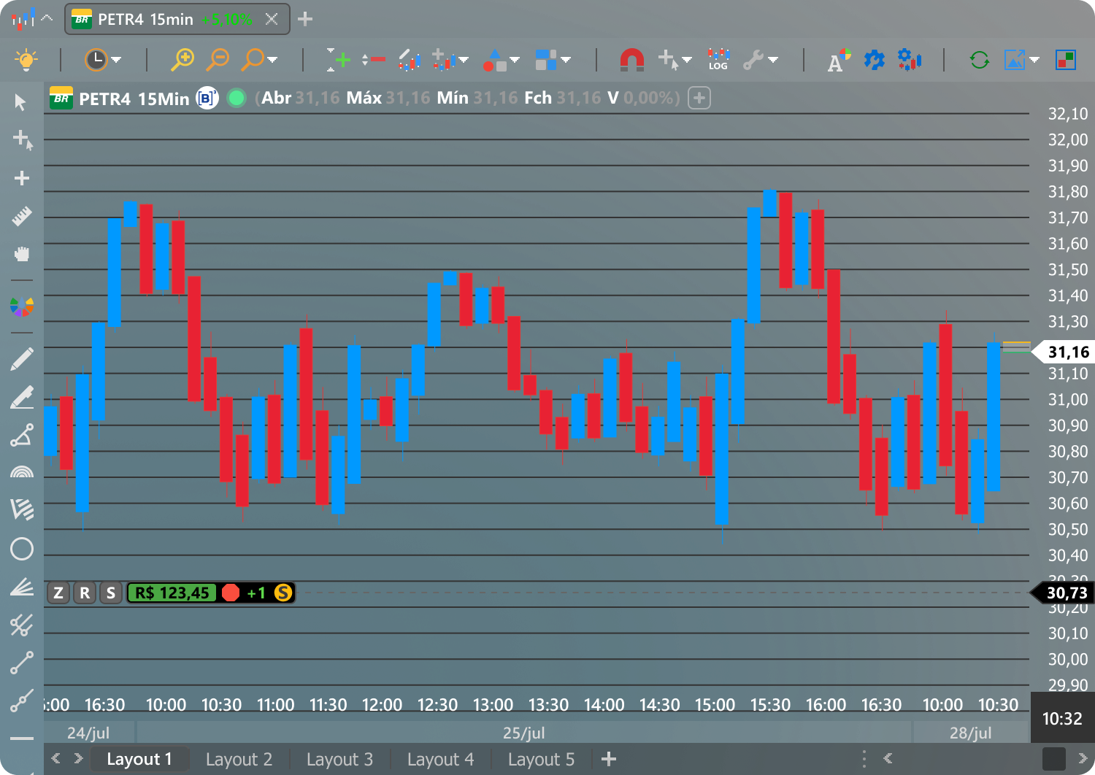Viewport: 1095px width, 775px height.
Task: Toggle the R button on the order bar
Action: 85,593
